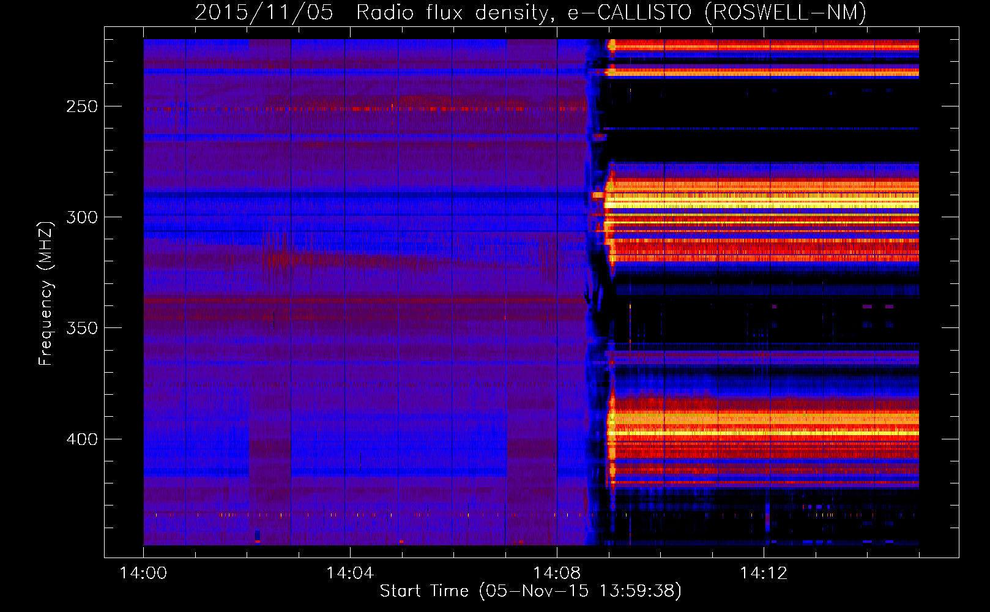Image resolution: width=990 pixels, height=612 pixels.
Task: Click the 250 frequency tick label
Action: 82,106
